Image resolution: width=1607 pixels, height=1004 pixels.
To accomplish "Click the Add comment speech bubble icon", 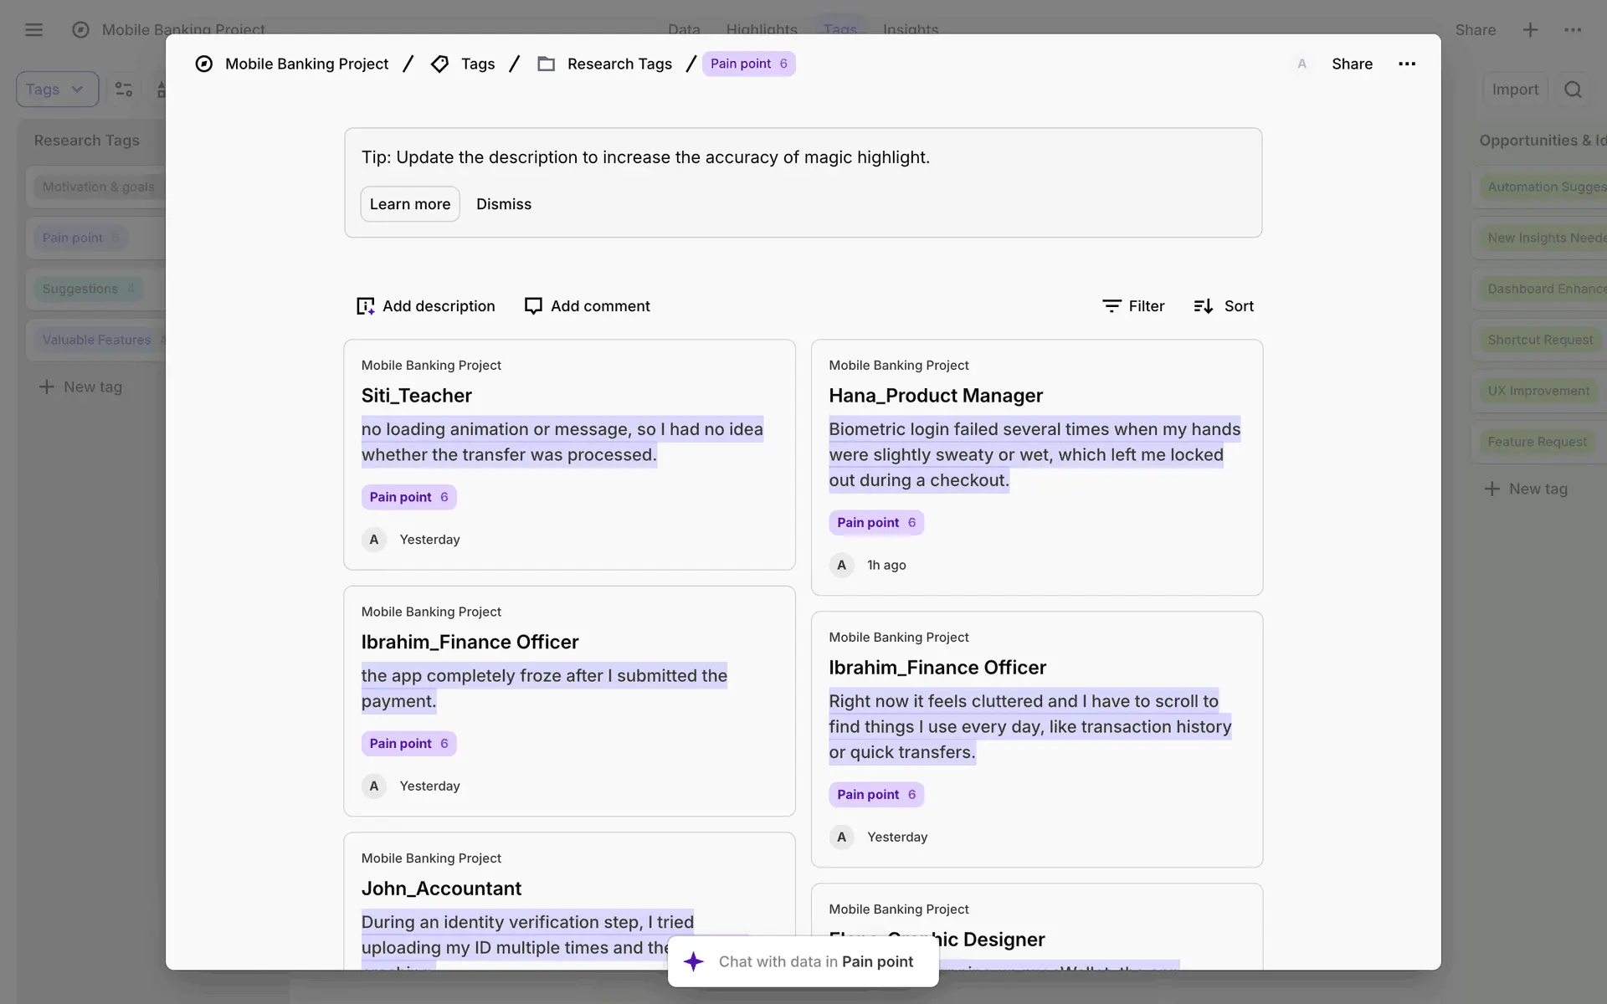I will pyautogui.click(x=533, y=306).
